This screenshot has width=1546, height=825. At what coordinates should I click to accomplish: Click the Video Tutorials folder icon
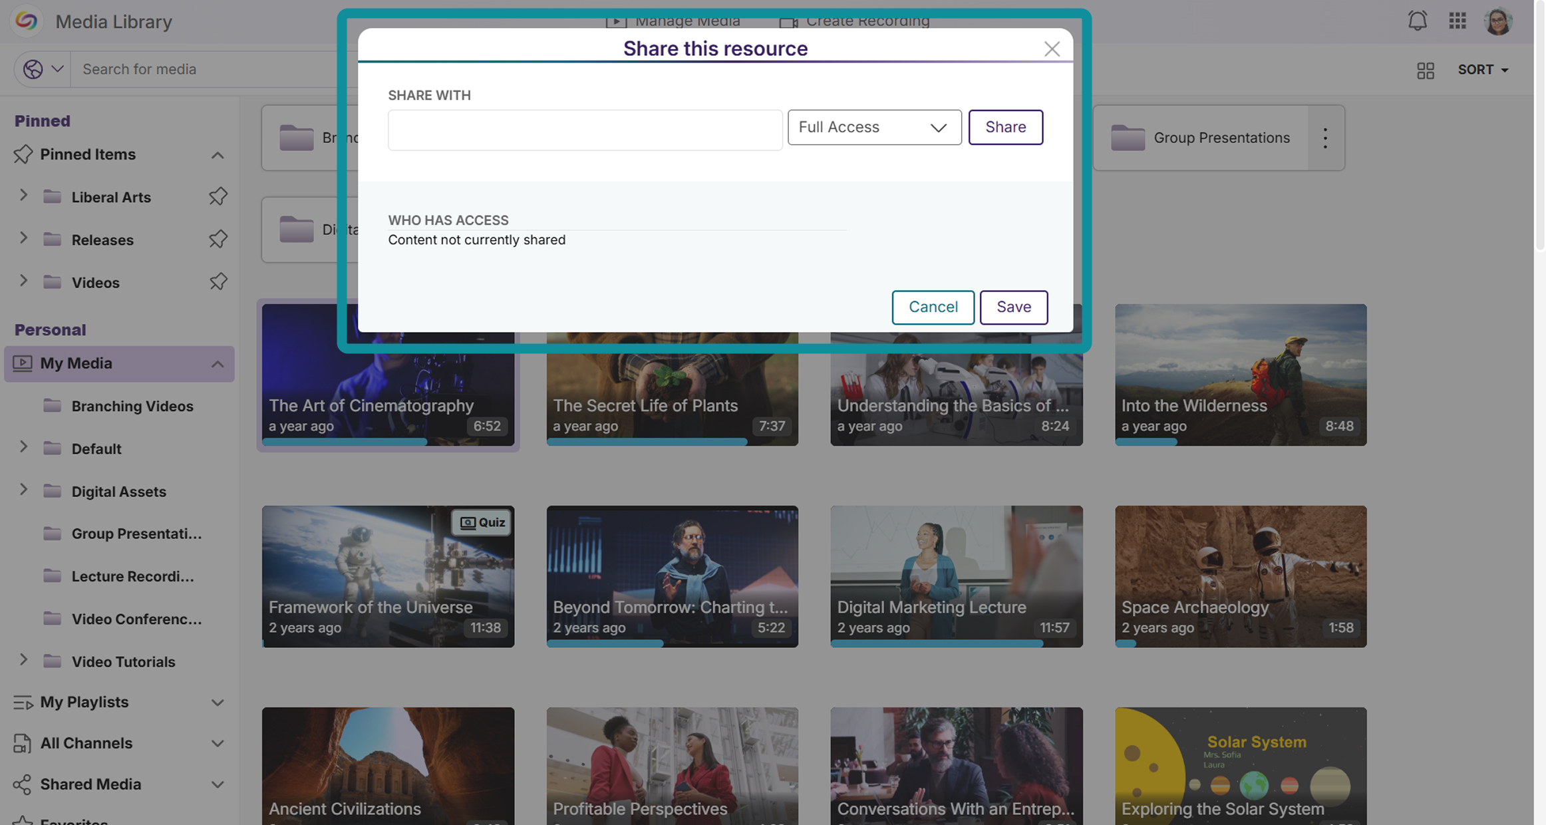(52, 661)
